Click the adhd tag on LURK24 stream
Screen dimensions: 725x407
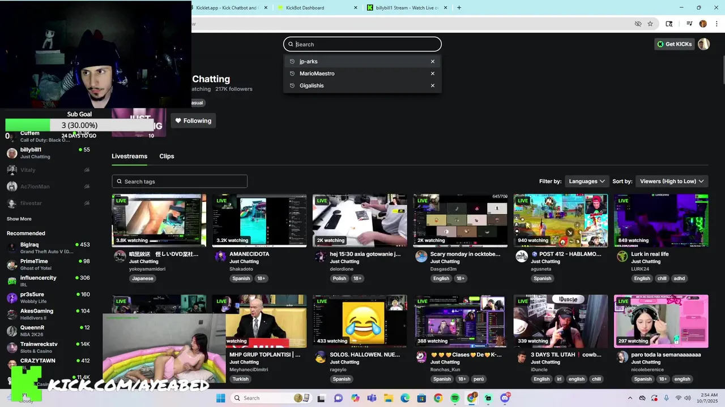click(x=679, y=279)
